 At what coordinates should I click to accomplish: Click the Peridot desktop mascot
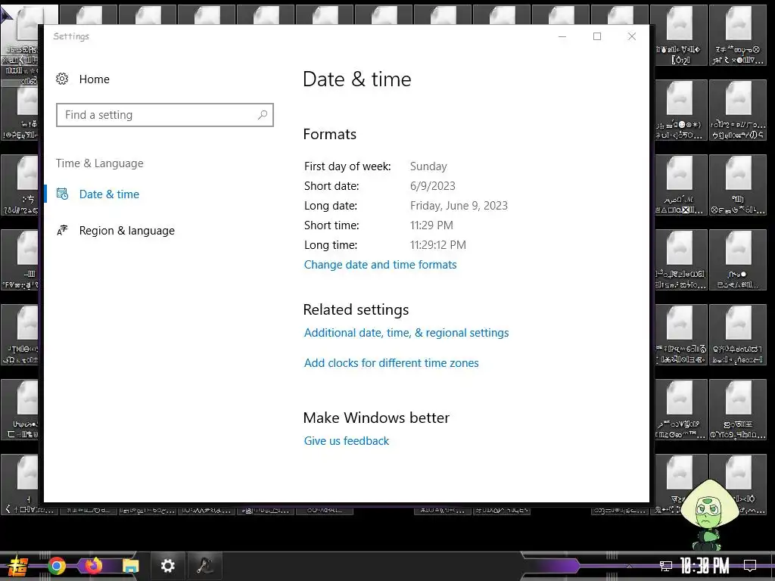point(709,514)
